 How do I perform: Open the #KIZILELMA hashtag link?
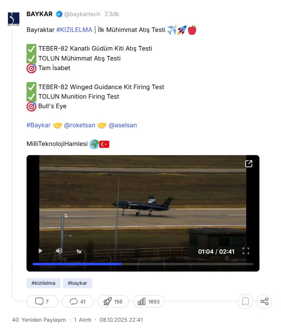(74, 30)
